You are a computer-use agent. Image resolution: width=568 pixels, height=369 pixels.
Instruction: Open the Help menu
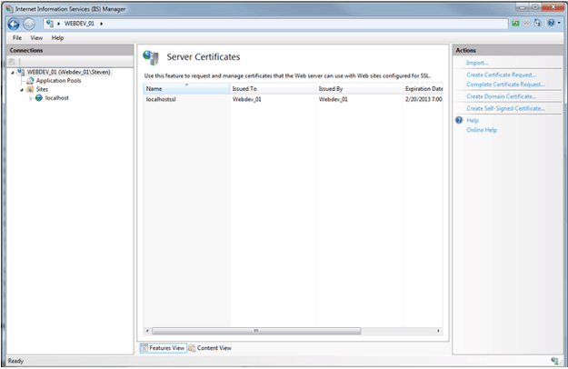tap(57, 38)
